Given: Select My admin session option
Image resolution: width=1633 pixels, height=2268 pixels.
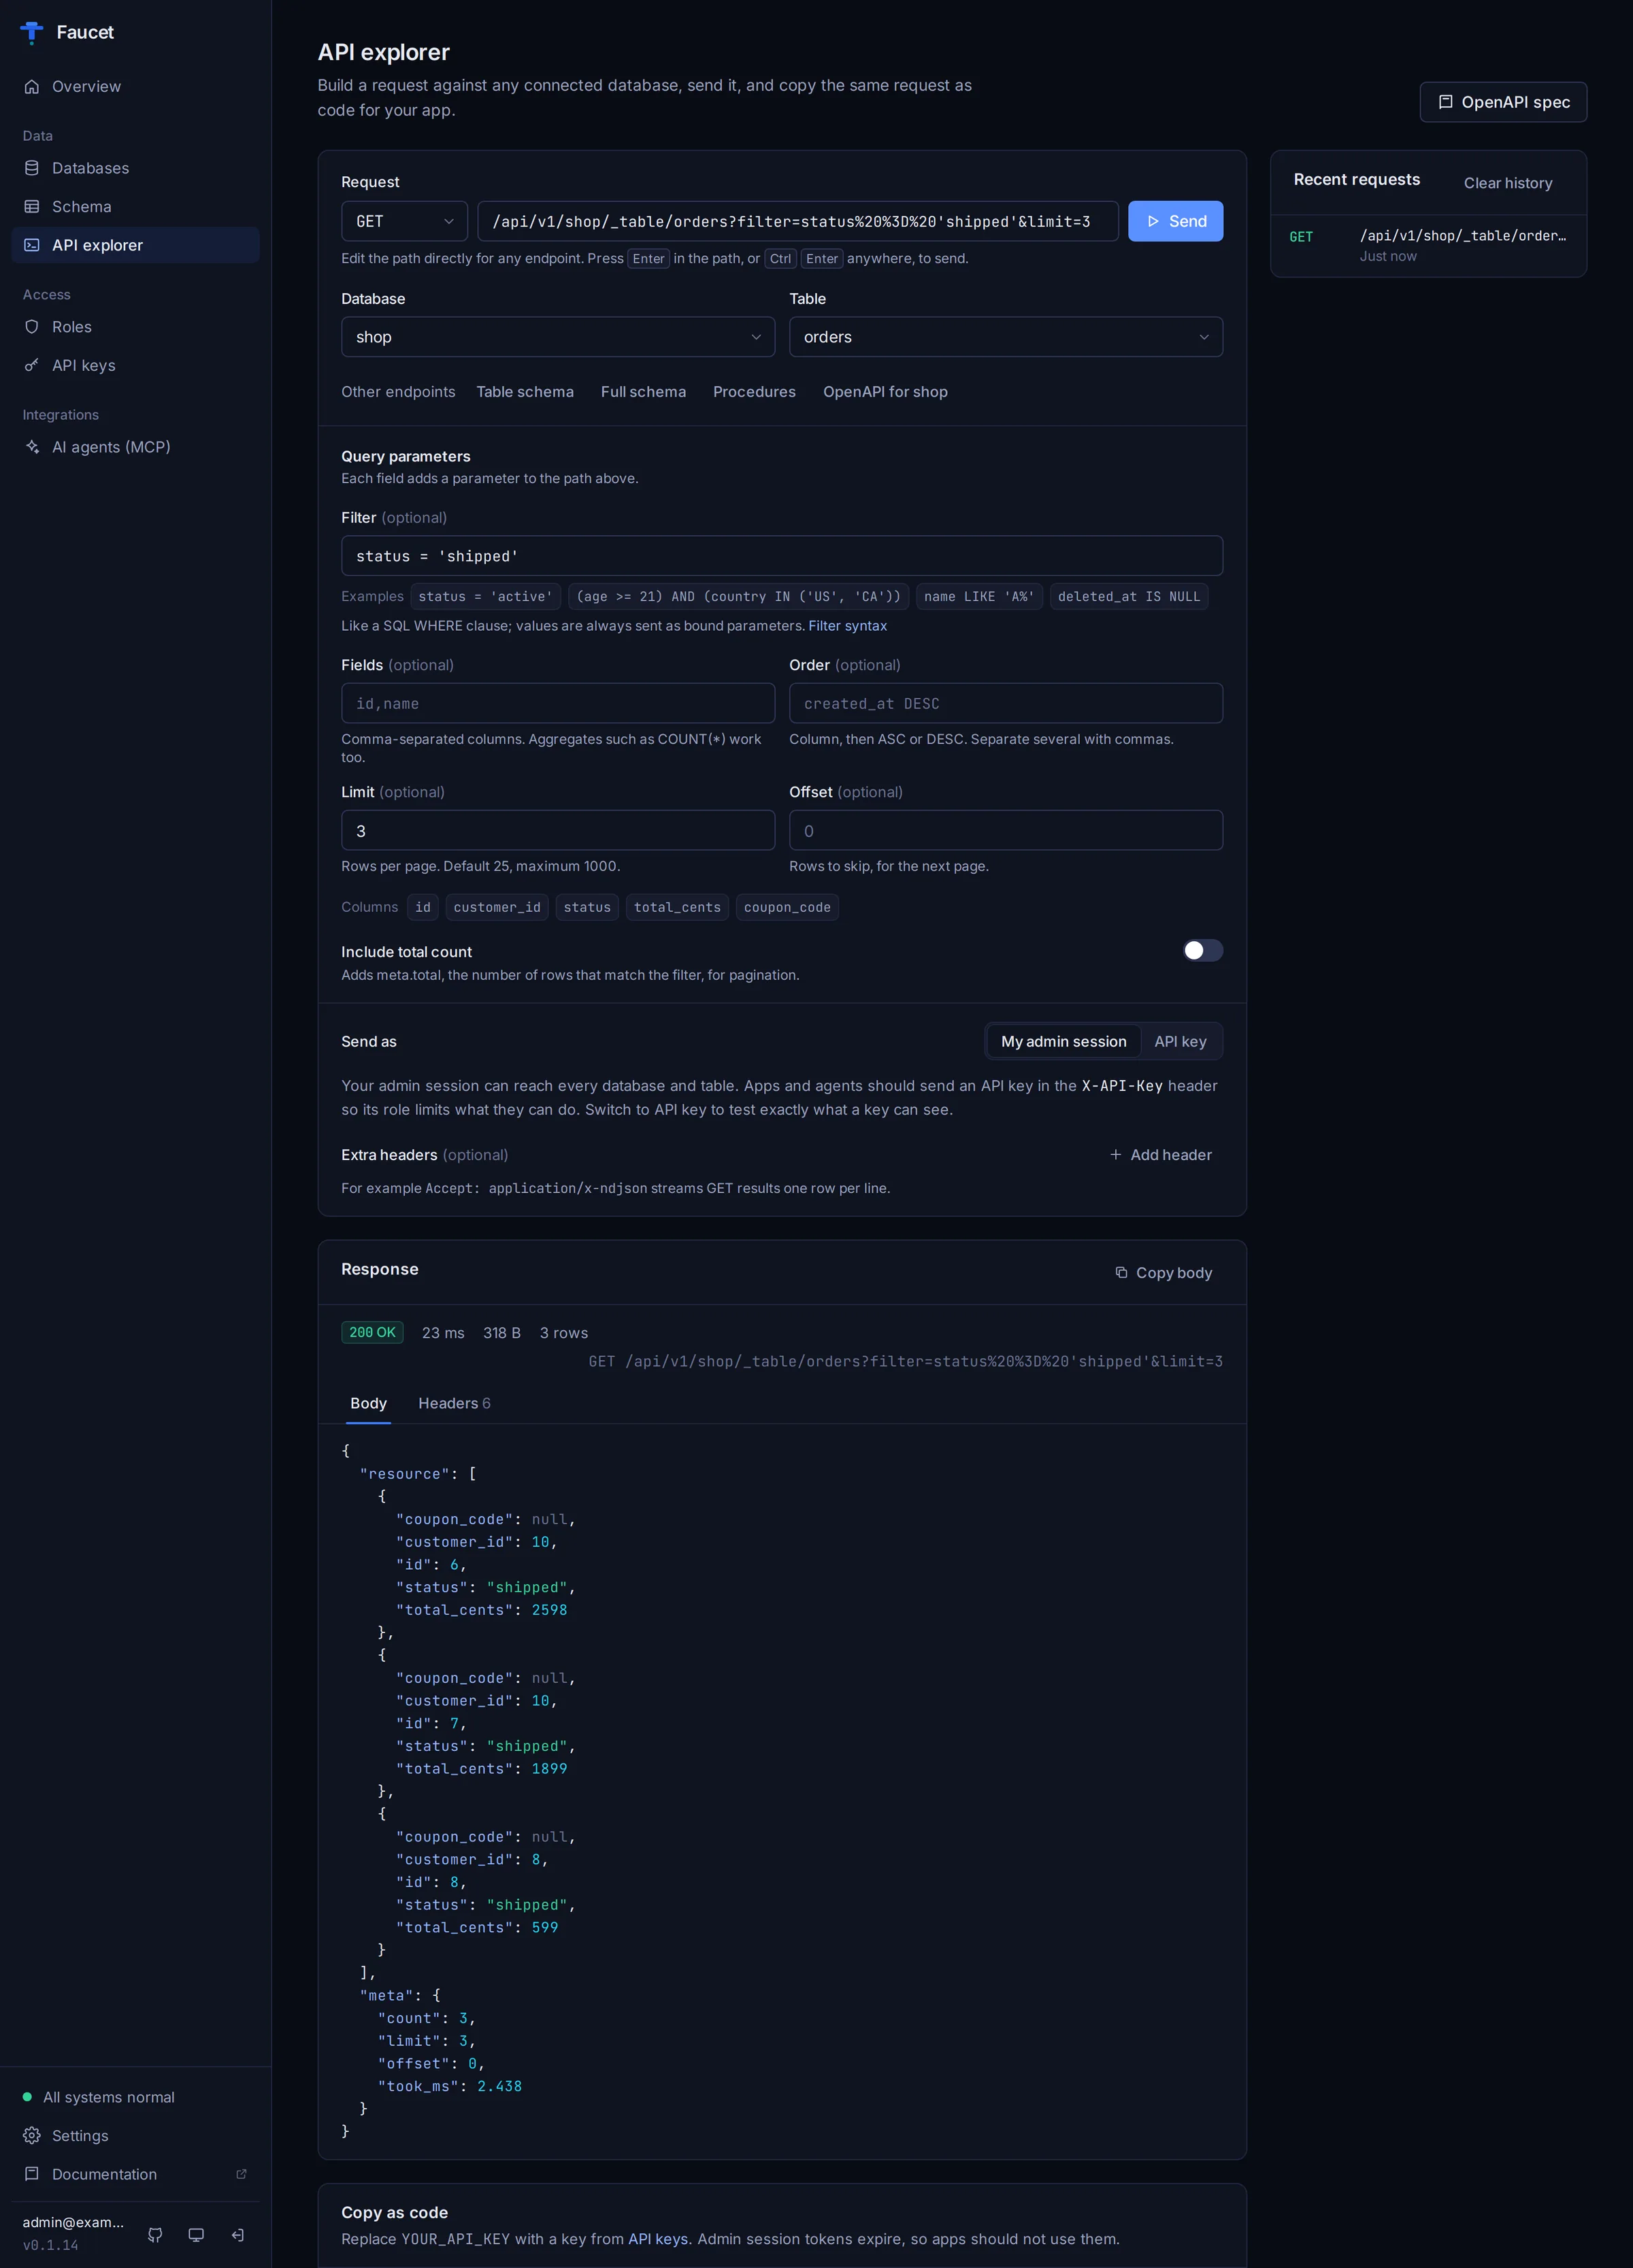Looking at the screenshot, I should (1063, 1042).
